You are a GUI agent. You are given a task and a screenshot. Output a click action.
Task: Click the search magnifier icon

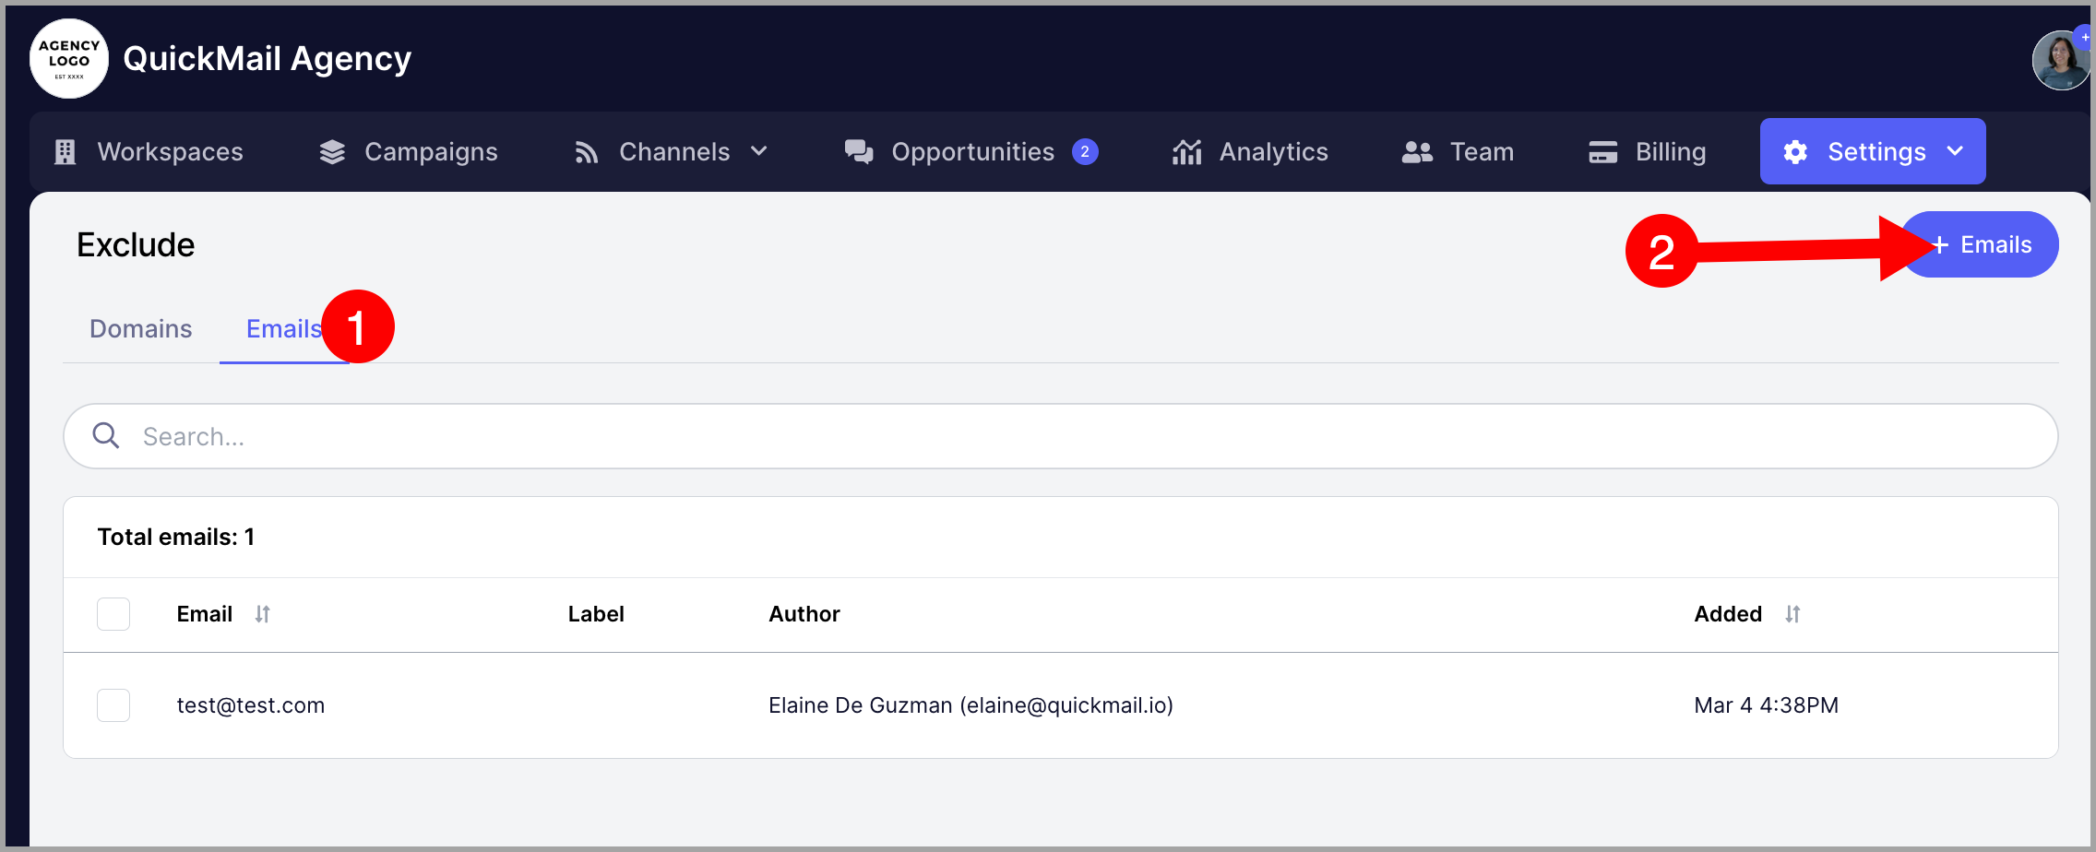click(x=106, y=435)
